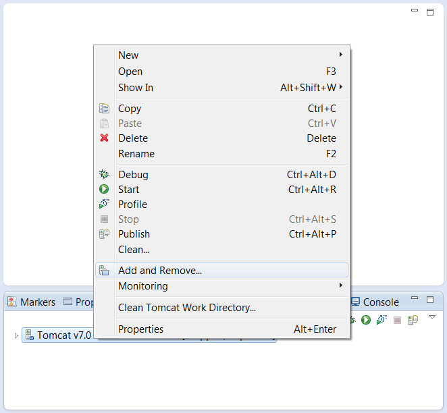The height and width of the screenshot is (413, 447).
Task: Open Properties from the context menu
Action: pos(140,329)
